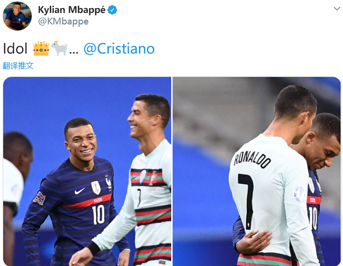Open the @Cristiano mention link

[119, 49]
